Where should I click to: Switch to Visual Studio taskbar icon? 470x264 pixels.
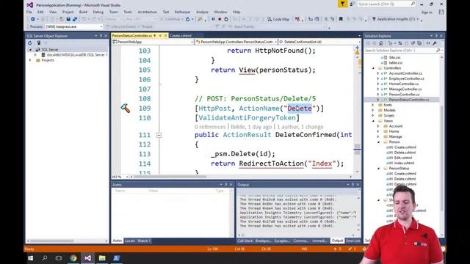[87, 258]
